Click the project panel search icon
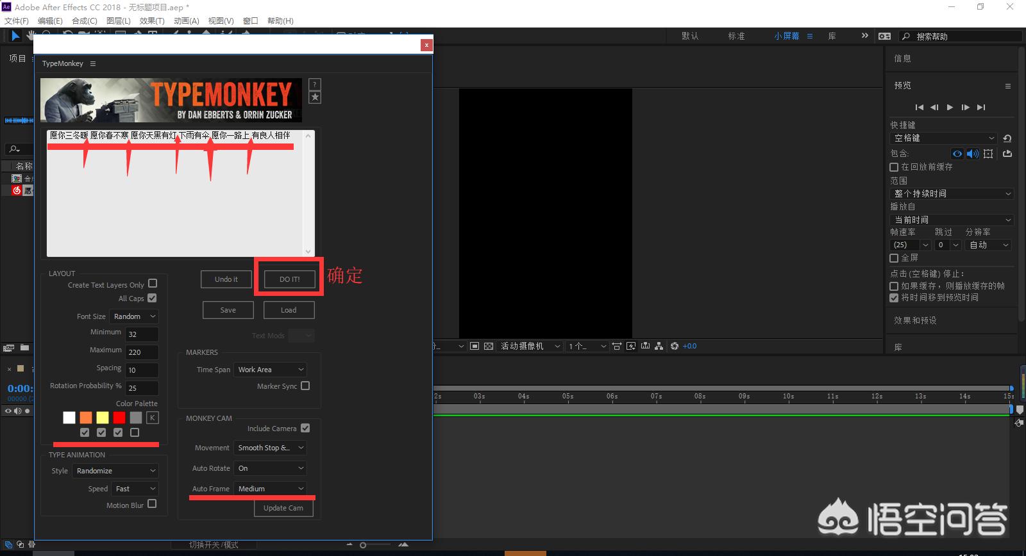 [14, 149]
